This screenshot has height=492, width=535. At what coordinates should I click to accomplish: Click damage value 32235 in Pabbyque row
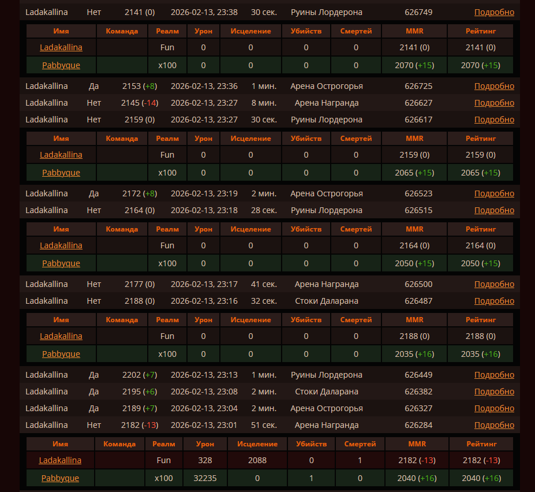(x=205, y=478)
